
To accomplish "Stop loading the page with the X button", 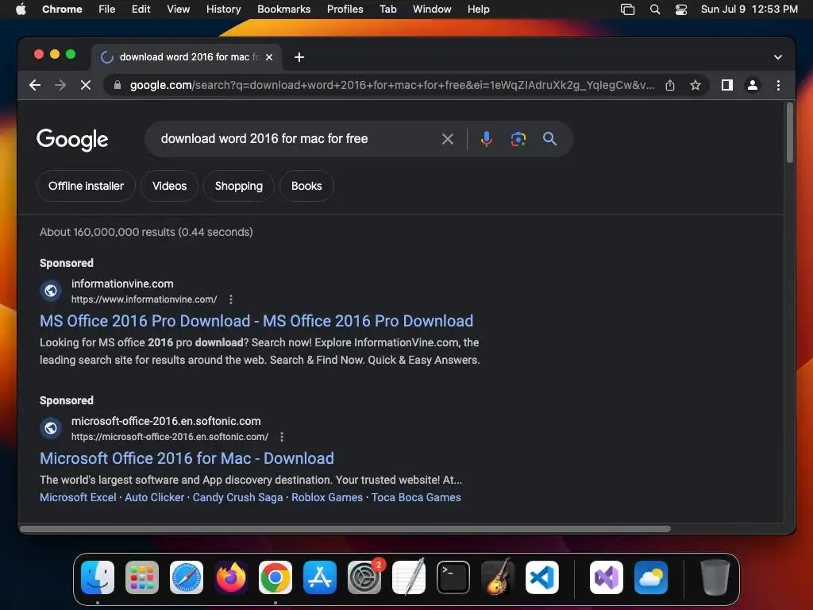I will point(86,85).
